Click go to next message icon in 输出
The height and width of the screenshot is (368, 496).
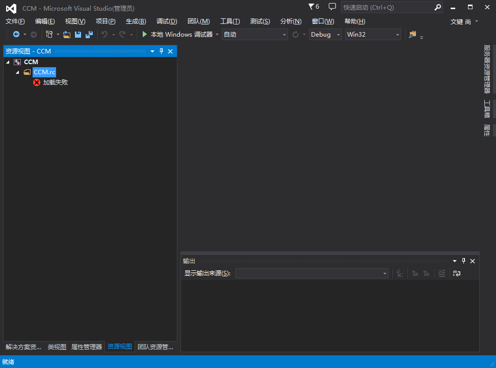[426, 273]
